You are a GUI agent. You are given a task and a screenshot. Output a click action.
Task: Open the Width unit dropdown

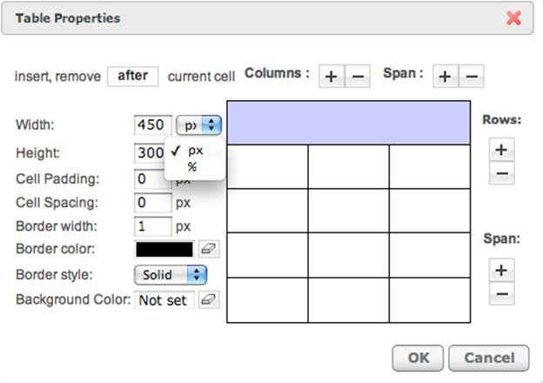click(x=198, y=125)
